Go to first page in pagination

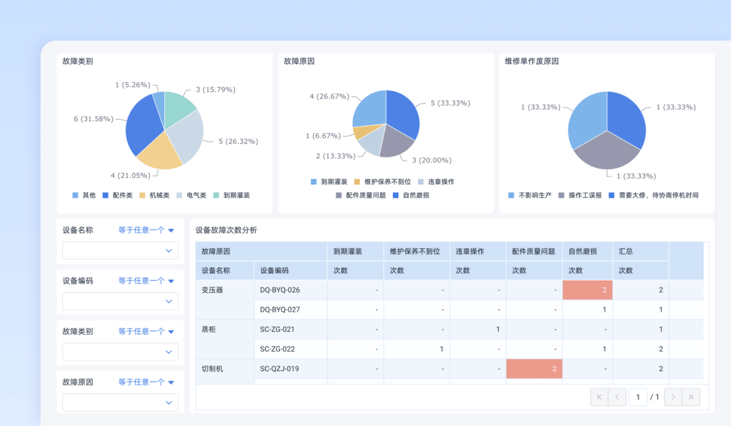pos(599,397)
